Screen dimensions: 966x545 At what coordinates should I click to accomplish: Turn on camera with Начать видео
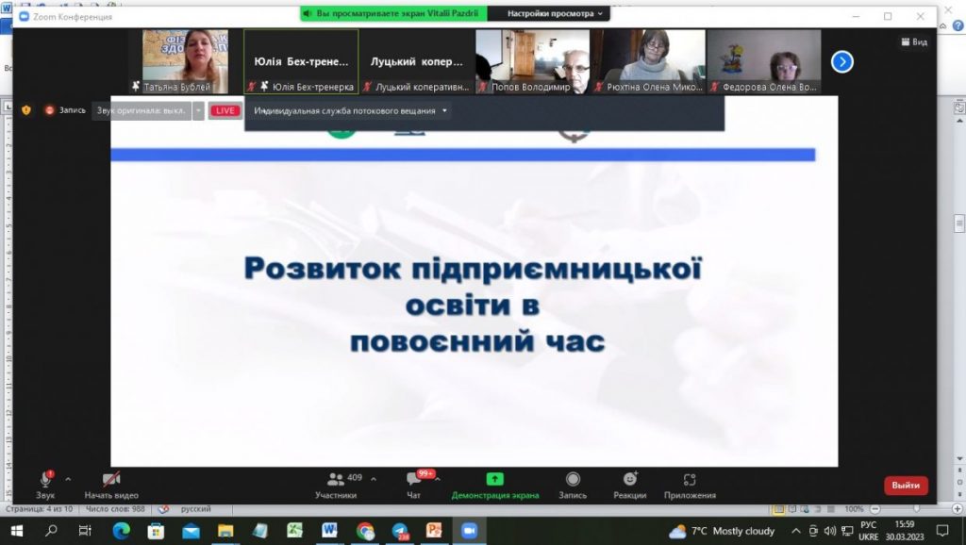111,480
